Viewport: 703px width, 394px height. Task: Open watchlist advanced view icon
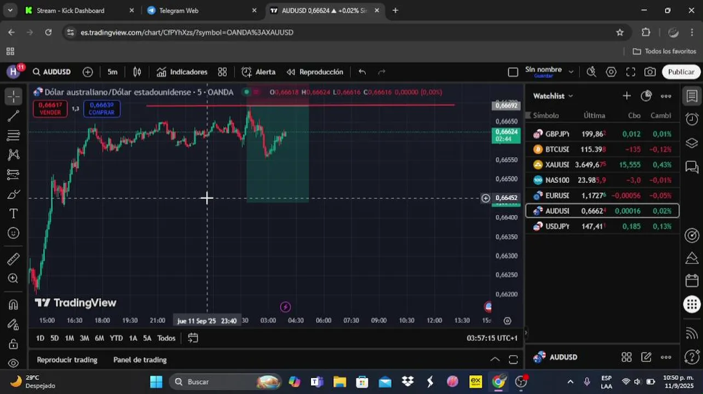click(646, 96)
